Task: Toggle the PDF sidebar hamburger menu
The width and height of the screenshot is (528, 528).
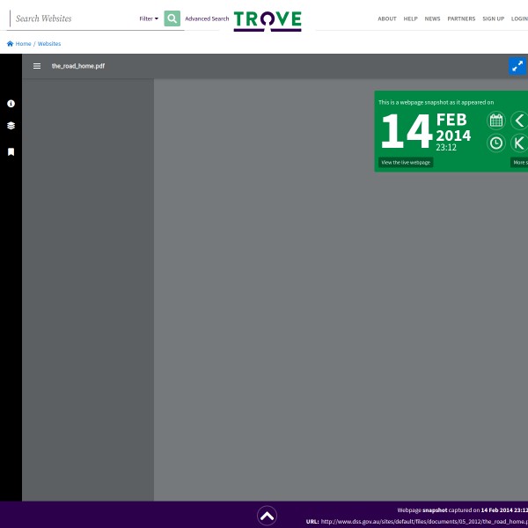Action: (37, 66)
